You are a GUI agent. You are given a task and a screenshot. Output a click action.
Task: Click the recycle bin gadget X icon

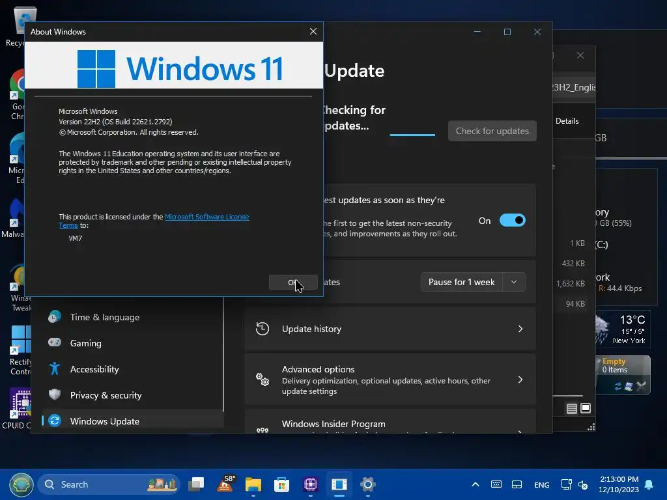pos(642,386)
